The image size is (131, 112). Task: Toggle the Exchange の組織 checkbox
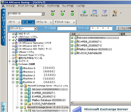(x=13, y=64)
